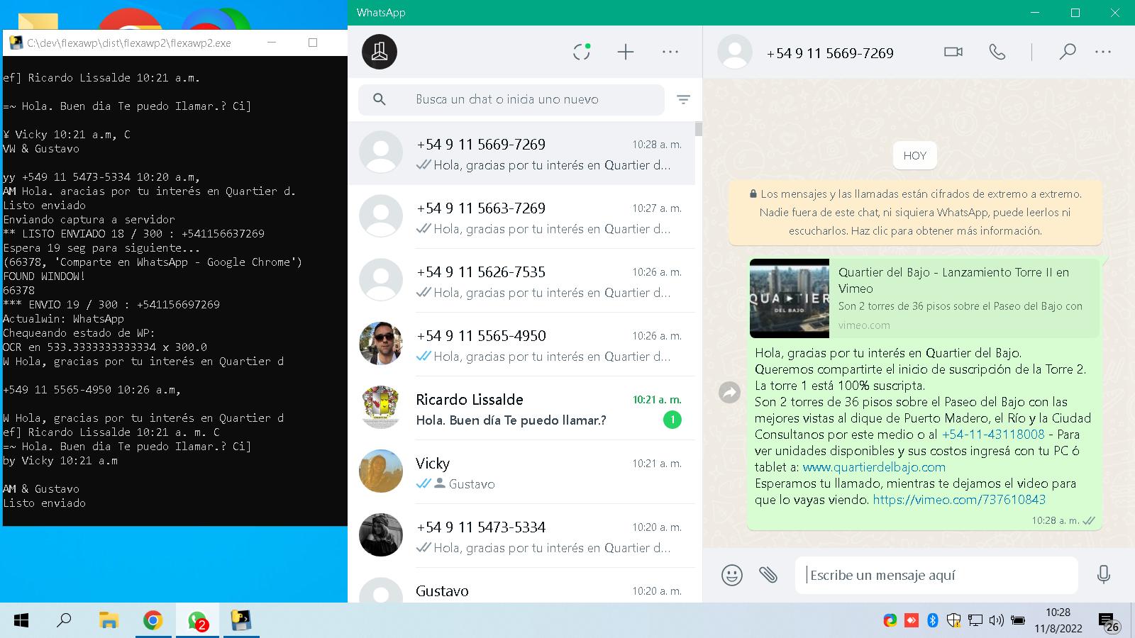Toggle the unread chats filter icon
The height and width of the screenshot is (638, 1135).
pos(683,99)
